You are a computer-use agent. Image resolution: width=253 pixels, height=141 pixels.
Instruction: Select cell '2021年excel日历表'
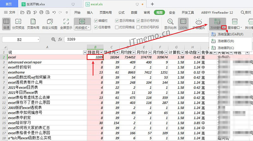(x=47, y=87)
